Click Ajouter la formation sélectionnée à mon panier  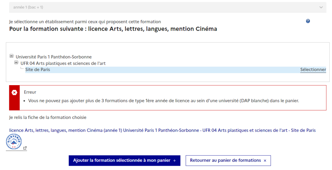point(124,160)
